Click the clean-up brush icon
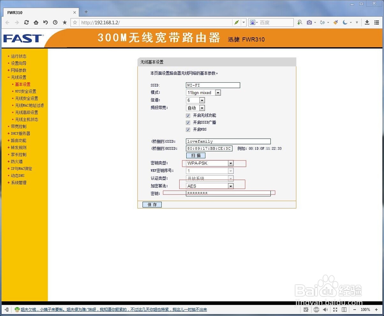This screenshot has width=384, height=316. 336,23
